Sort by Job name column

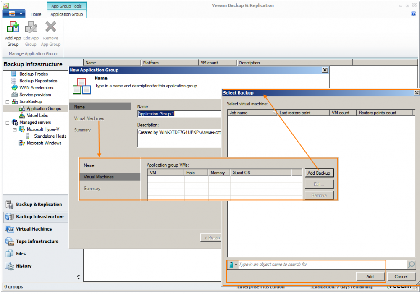[252, 113]
